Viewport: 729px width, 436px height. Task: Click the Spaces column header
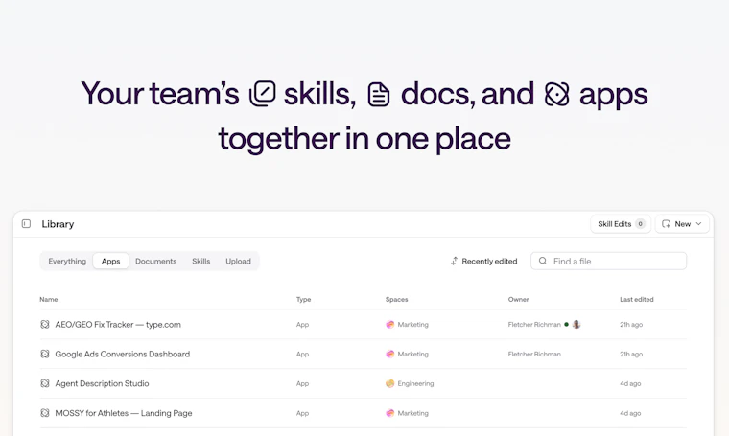[x=396, y=300]
